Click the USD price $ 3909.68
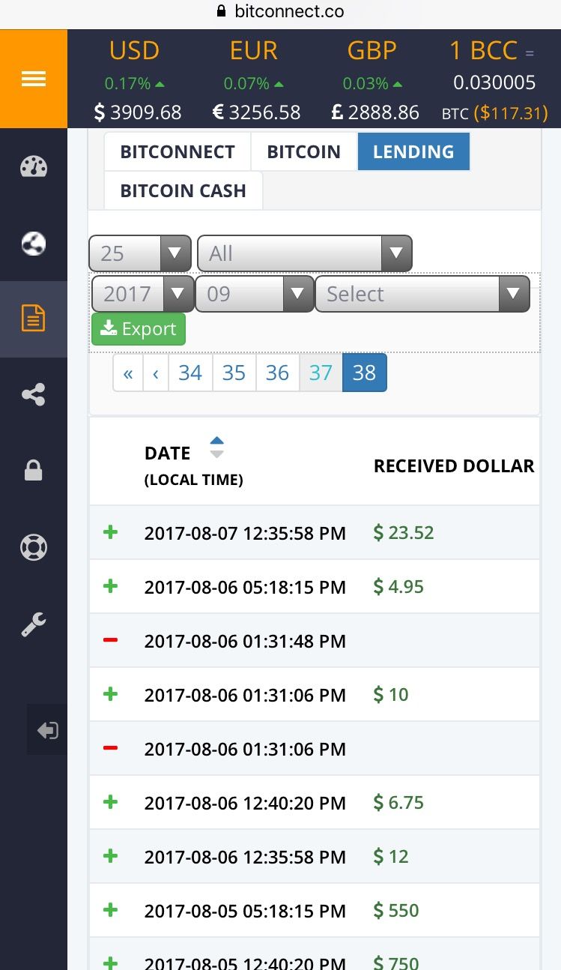 tap(137, 112)
